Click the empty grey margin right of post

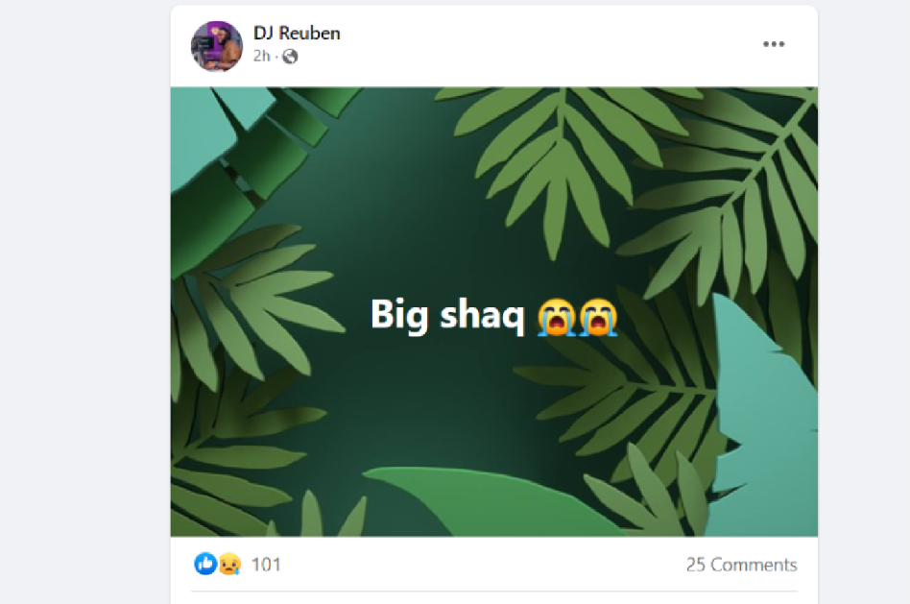pos(864,302)
